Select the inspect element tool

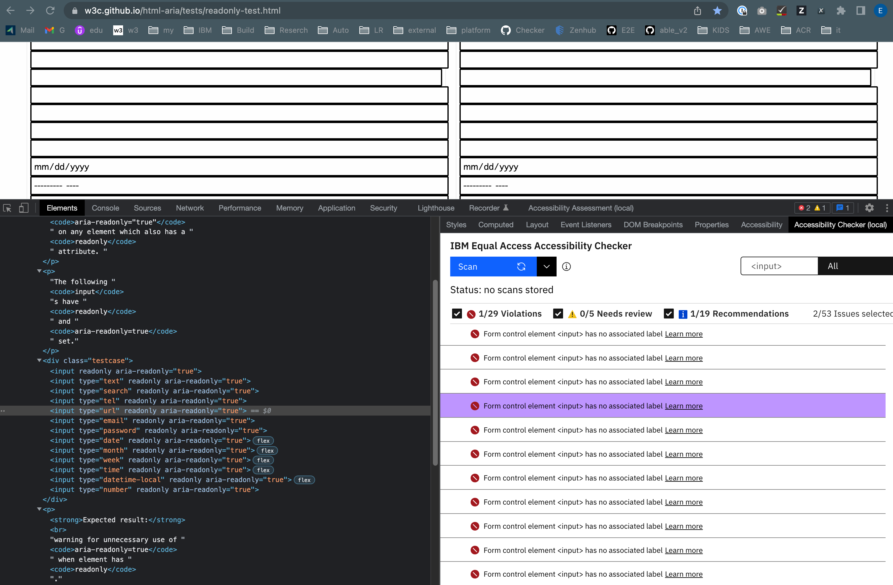point(7,208)
